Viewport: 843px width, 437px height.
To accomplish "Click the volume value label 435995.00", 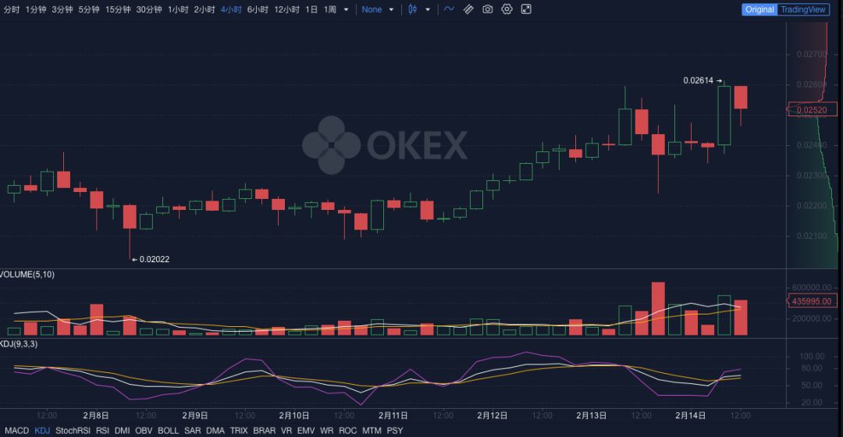I will (x=812, y=301).
